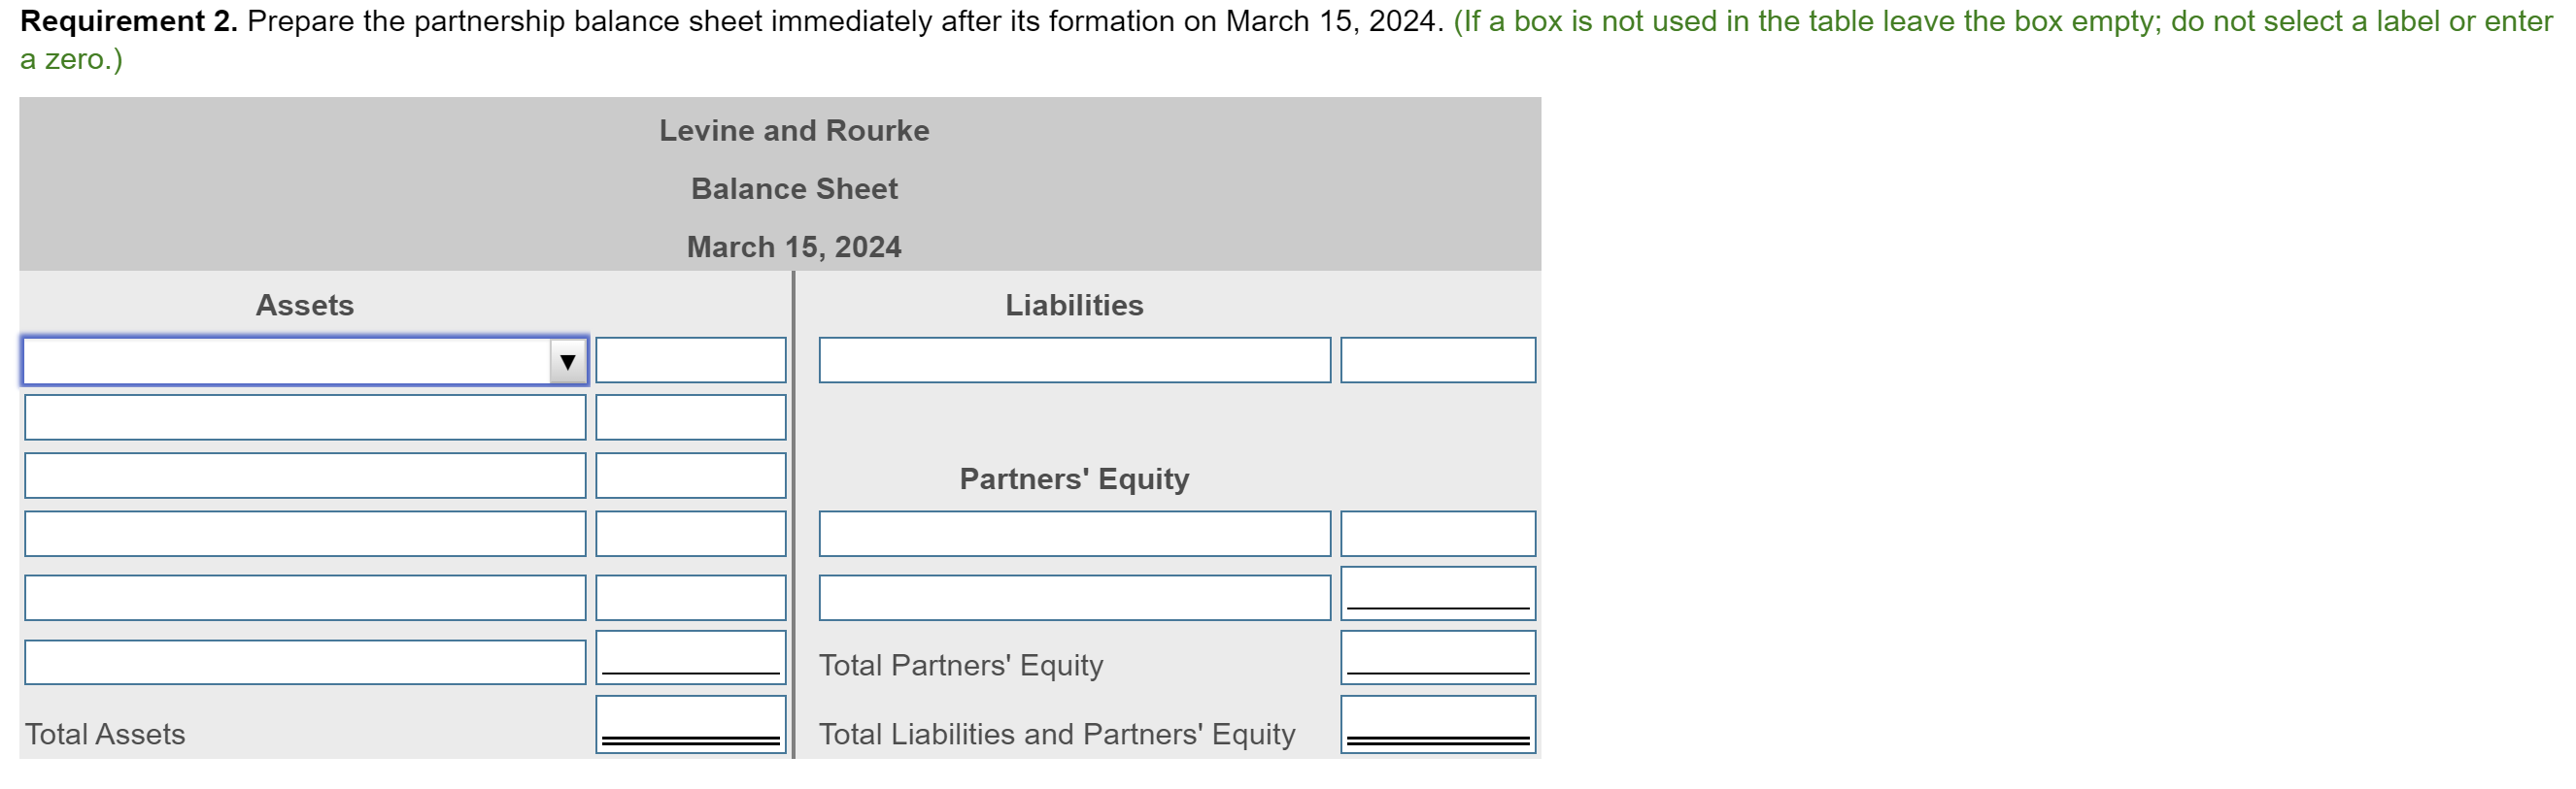The height and width of the screenshot is (789, 2576).
Task: Select the last asset label box
Action: [305, 662]
